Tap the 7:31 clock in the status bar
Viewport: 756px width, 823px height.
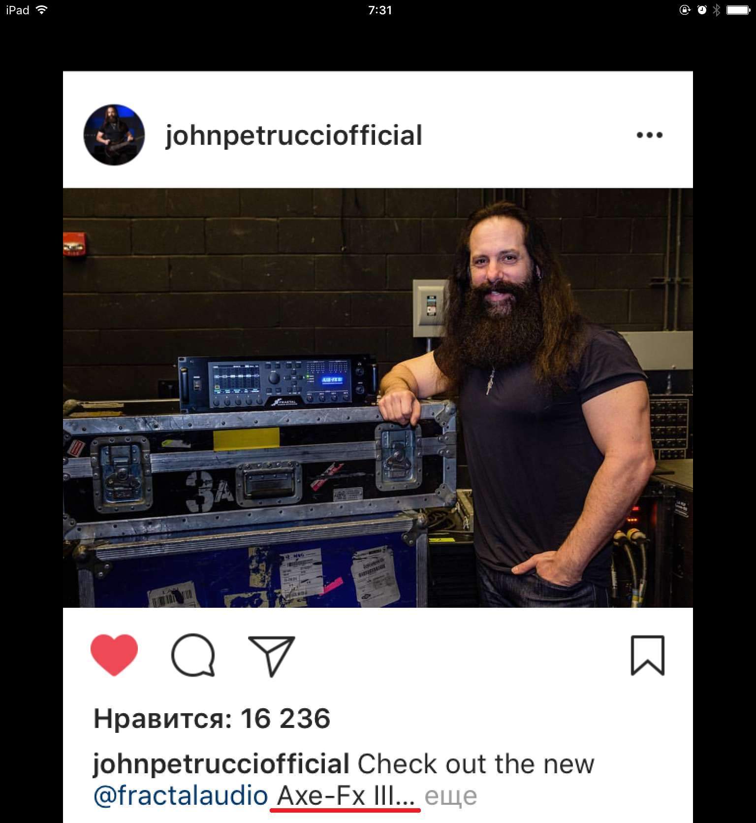(x=380, y=10)
